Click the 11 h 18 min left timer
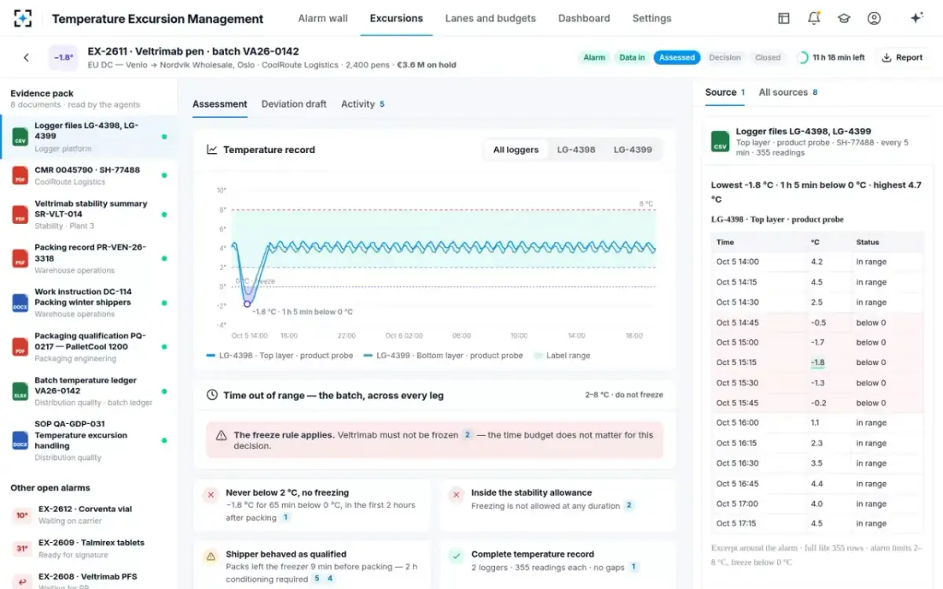 pos(831,57)
